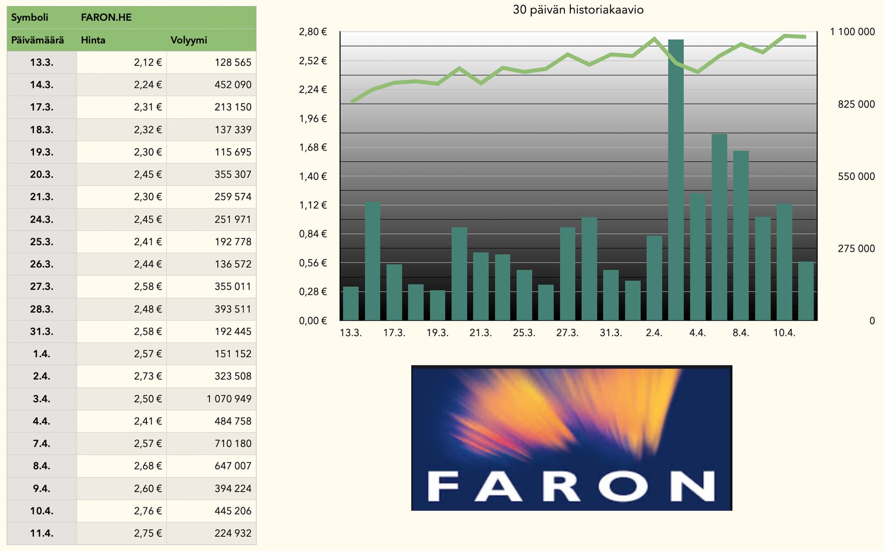This screenshot has height=551, width=884.
Task: Click the 11.4. date cell
Action: tap(42, 533)
